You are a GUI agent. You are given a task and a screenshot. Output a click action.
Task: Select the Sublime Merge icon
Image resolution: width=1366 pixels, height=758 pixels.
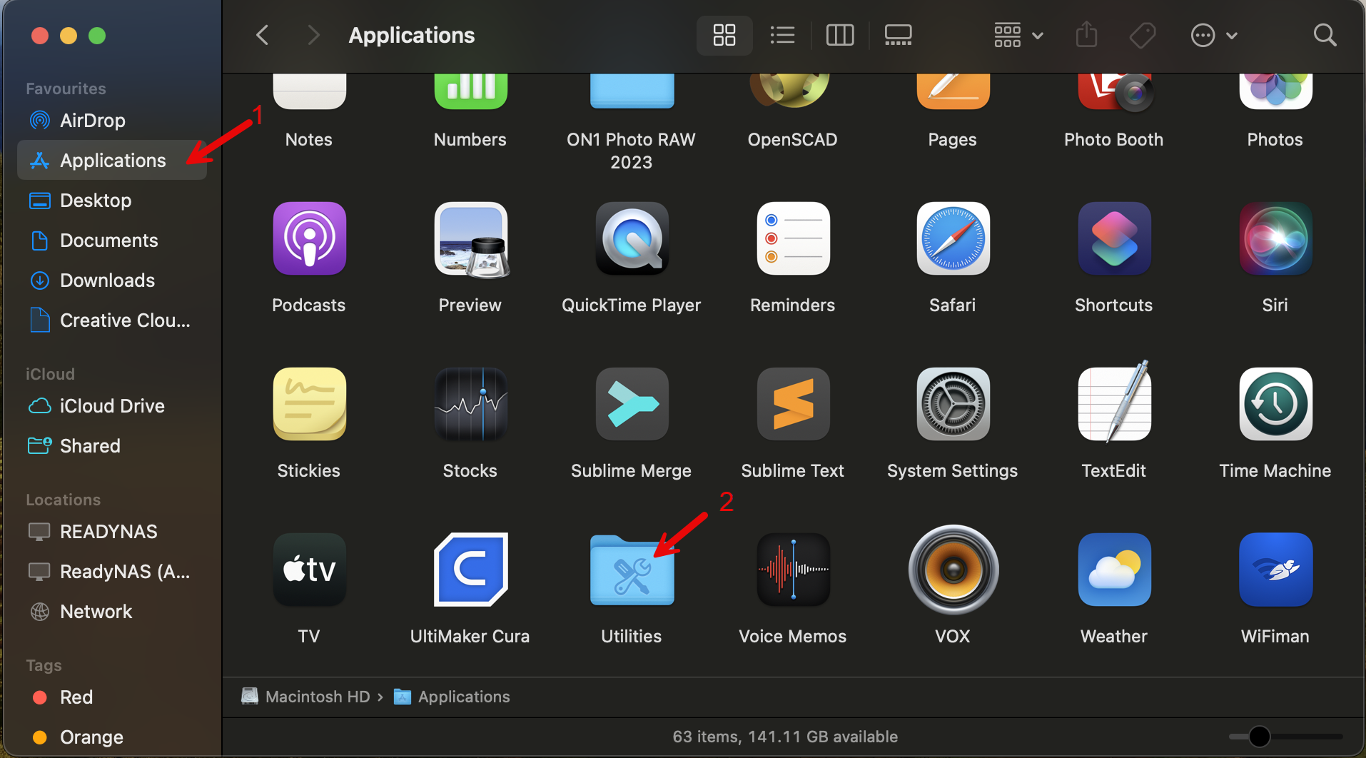coord(632,404)
